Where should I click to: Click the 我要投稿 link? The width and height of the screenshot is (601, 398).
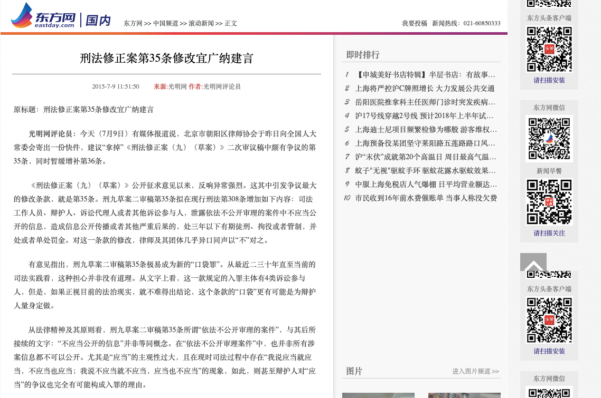click(x=414, y=23)
